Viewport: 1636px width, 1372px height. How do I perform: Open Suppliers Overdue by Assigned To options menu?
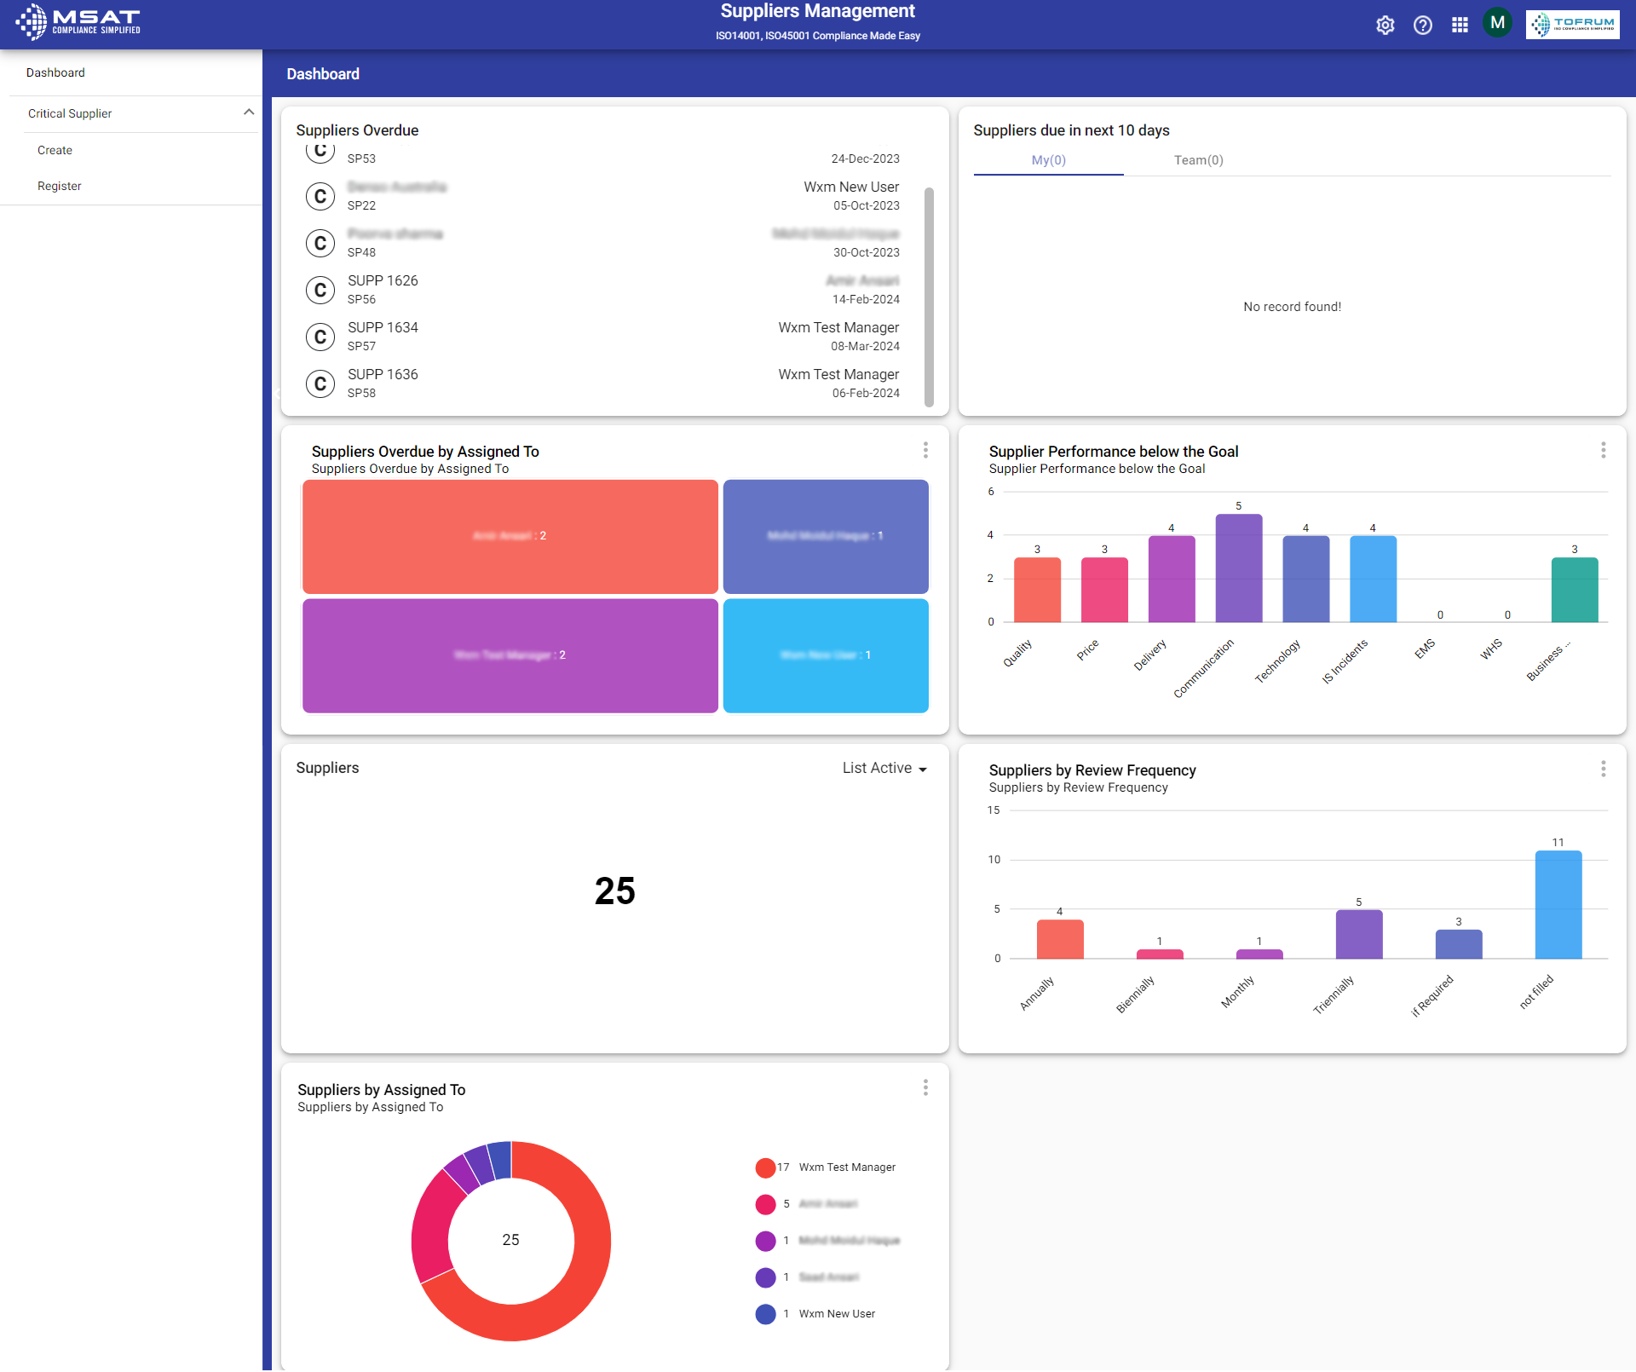tap(925, 450)
